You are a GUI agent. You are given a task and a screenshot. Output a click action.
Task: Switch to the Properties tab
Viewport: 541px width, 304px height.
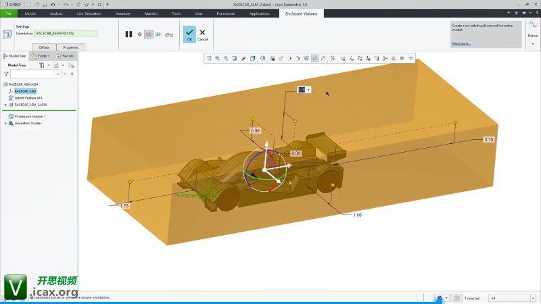pyautogui.click(x=70, y=47)
